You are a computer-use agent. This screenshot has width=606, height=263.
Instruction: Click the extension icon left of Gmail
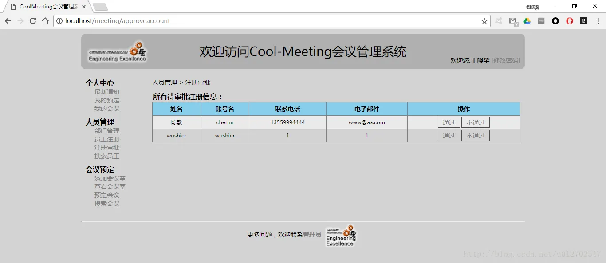pos(499,21)
